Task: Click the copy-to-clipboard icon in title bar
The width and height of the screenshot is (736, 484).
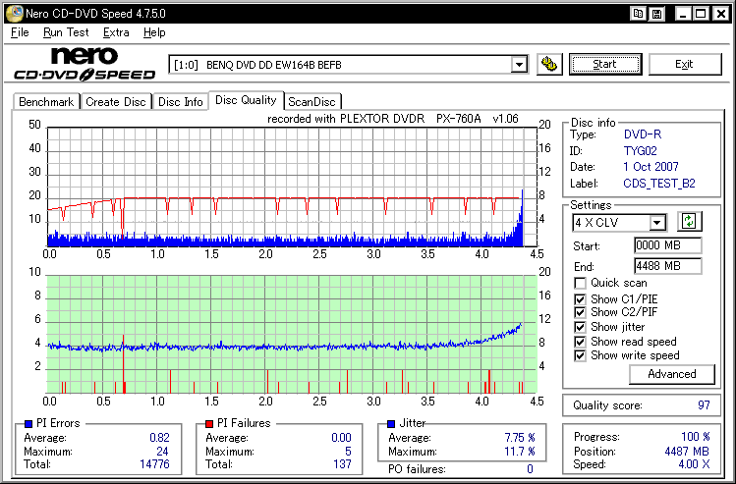Action: click(638, 14)
